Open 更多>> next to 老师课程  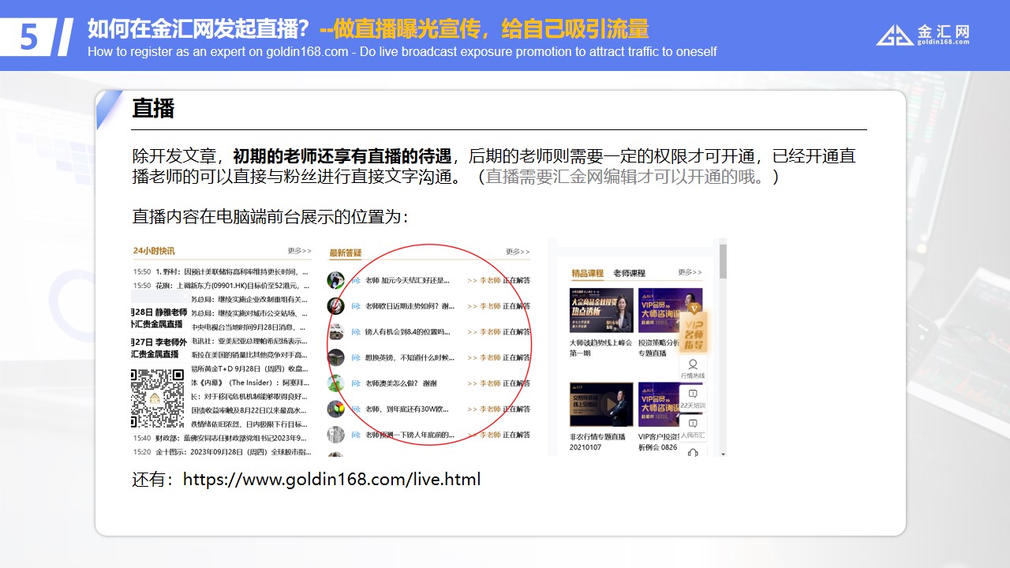coord(690,273)
